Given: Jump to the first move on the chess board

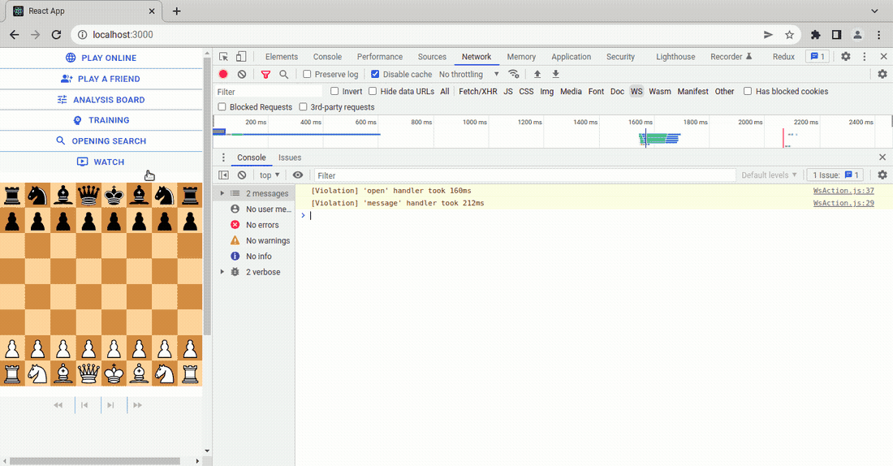Looking at the screenshot, I should click(x=58, y=405).
